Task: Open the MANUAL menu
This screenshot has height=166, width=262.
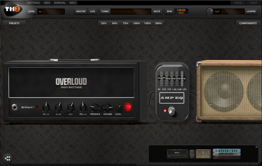Action: coord(60,3)
